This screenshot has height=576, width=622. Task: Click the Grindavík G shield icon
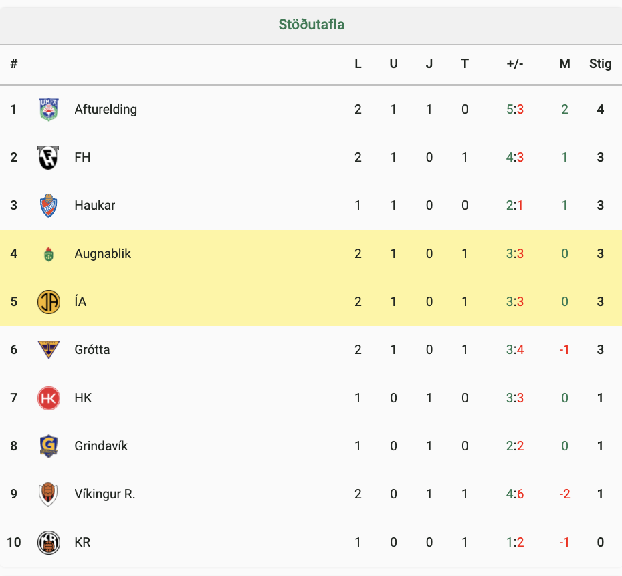(49, 446)
